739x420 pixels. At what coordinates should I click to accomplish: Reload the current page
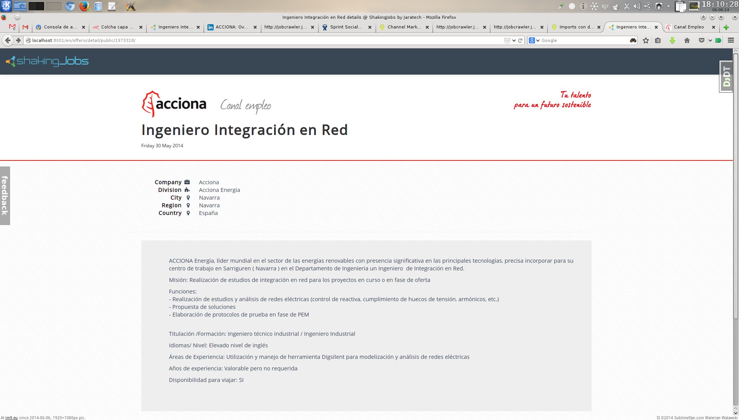tap(520, 40)
